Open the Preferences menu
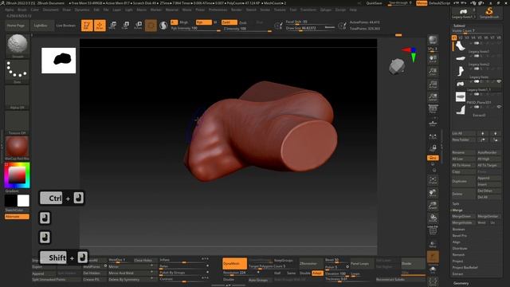This screenshot has width=510, height=287. (x=218, y=10)
